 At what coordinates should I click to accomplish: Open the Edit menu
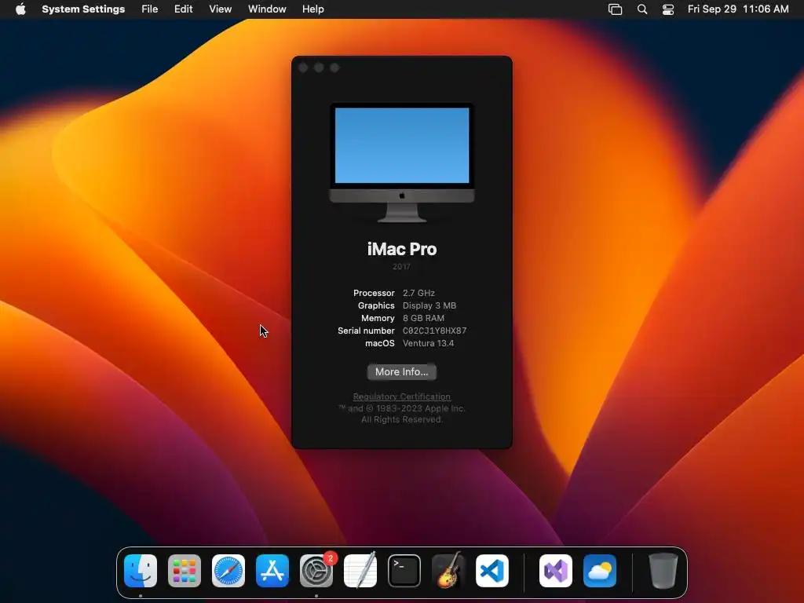183,9
